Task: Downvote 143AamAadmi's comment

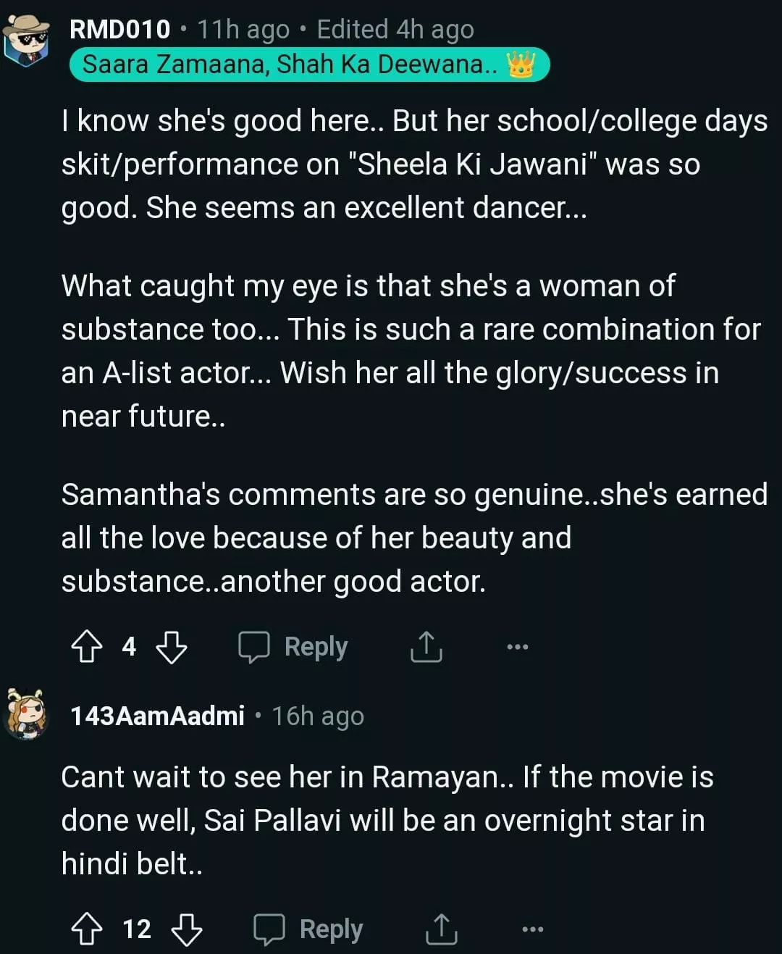Action: (187, 929)
